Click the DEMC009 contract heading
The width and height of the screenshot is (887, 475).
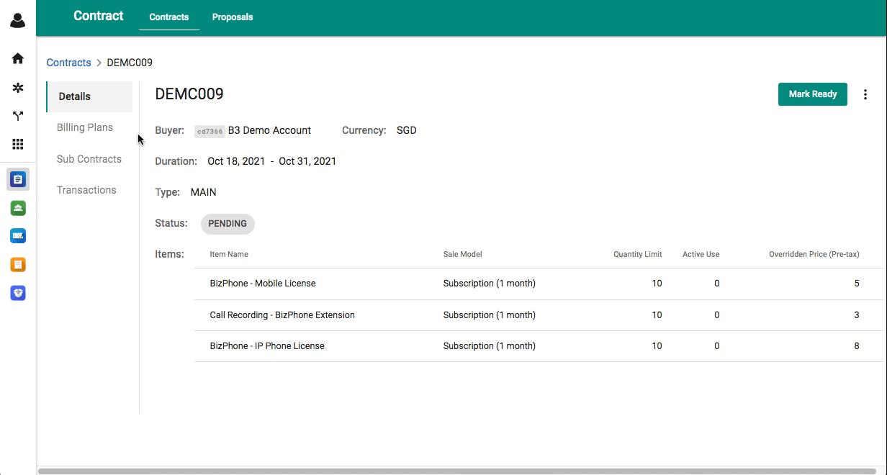189,94
